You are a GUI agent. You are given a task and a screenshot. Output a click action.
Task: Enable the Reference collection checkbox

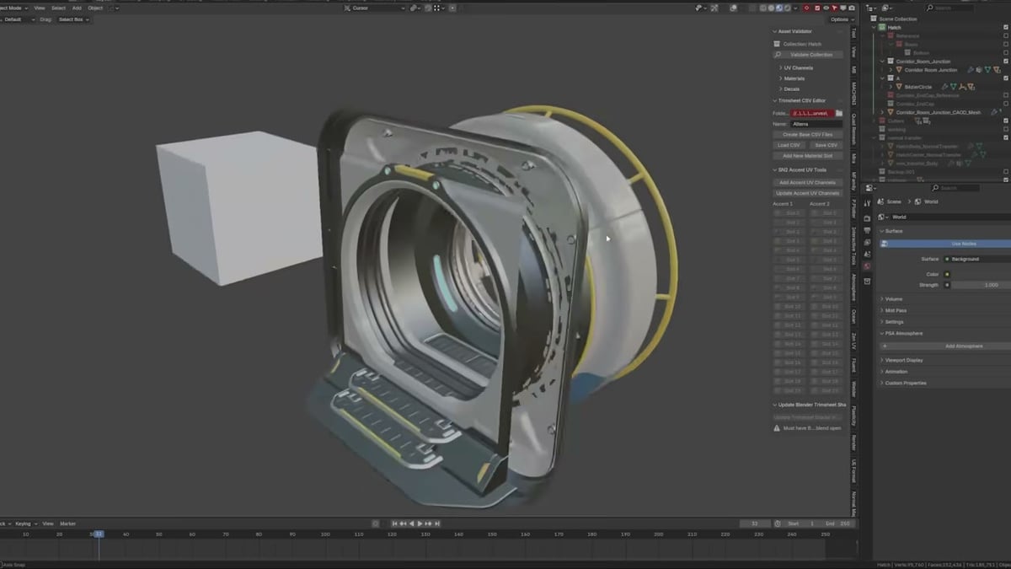[x=1006, y=36]
